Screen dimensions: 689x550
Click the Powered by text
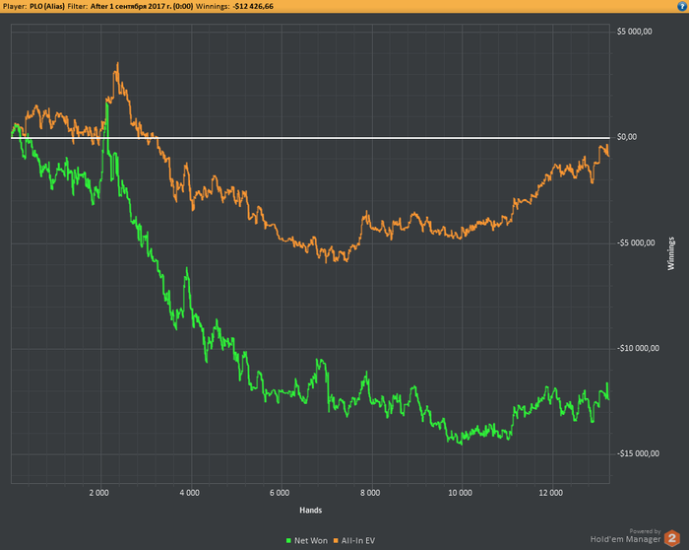click(645, 531)
